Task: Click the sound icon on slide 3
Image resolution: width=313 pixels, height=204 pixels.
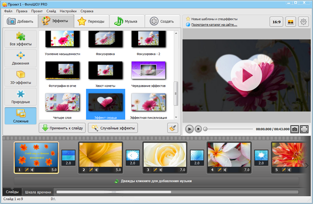Action: (x=161, y=170)
